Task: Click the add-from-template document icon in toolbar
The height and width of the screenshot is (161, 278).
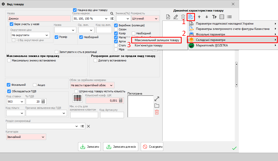Action: 191,17
